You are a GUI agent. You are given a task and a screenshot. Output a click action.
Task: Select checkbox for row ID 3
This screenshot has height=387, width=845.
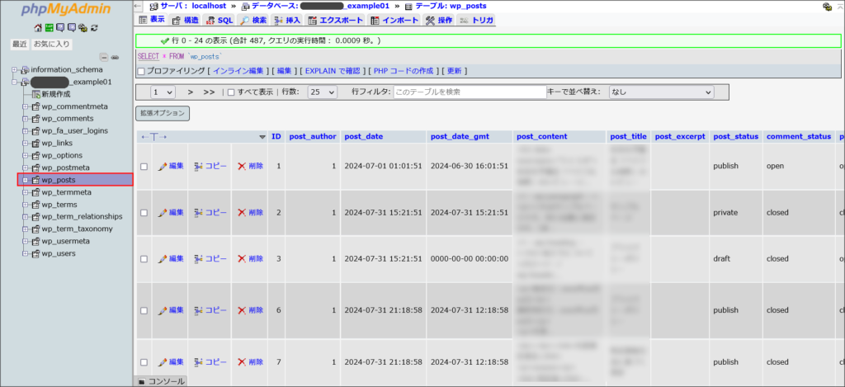pyautogui.click(x=144, y=259)
